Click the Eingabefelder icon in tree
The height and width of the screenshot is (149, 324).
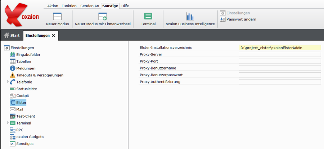pyautogui.click(x=13, y=55)
